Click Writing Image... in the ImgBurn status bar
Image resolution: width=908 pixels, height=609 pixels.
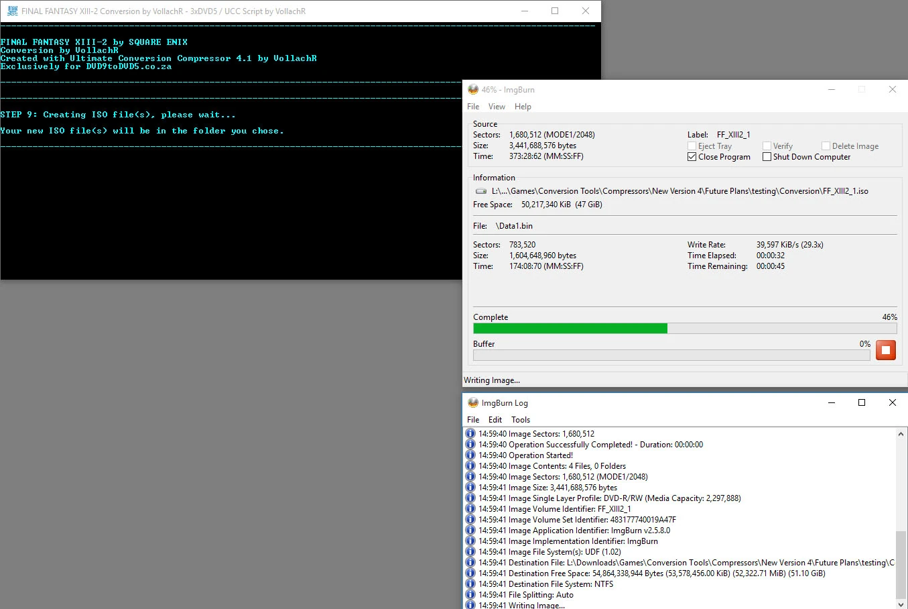click(x=492, y=380)
